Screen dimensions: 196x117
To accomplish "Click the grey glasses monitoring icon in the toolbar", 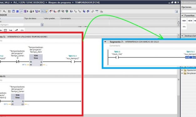I will 97,11.
